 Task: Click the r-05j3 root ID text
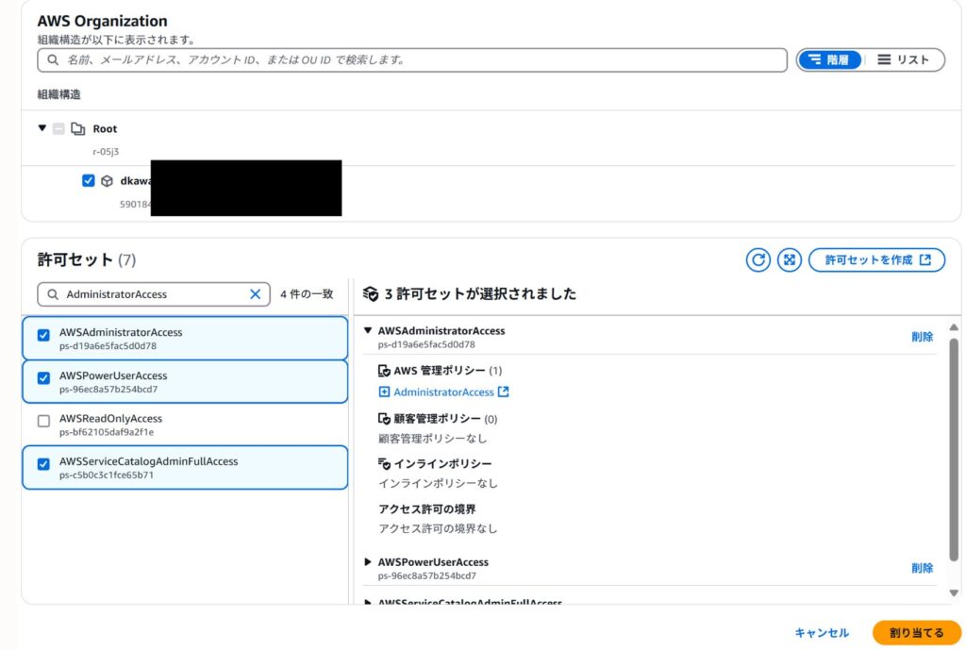pyautogui.click(x=106, y=152)
